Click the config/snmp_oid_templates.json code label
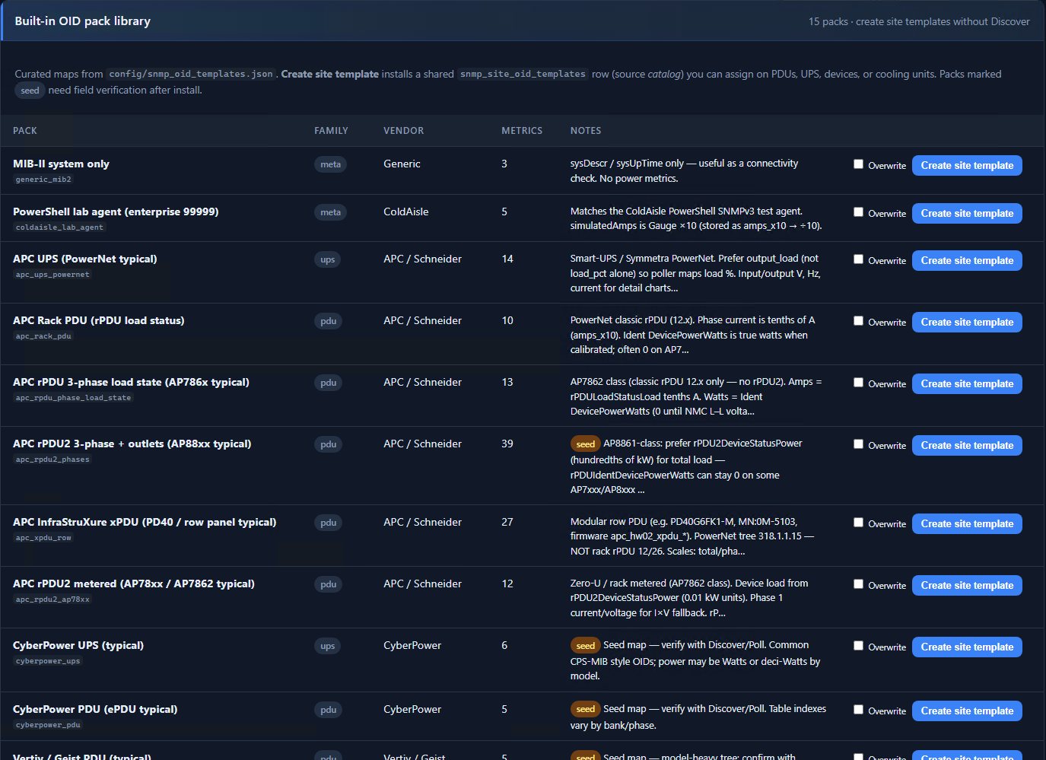This screenshot has width=1046, height=760. 191,74
